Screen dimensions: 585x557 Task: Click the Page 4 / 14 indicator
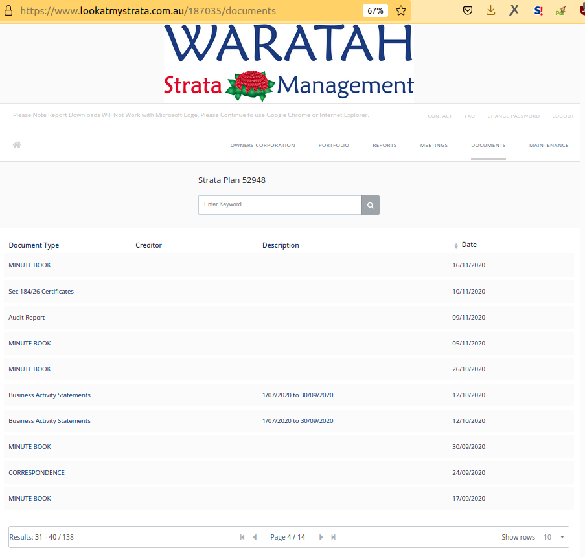coord(288,537)
